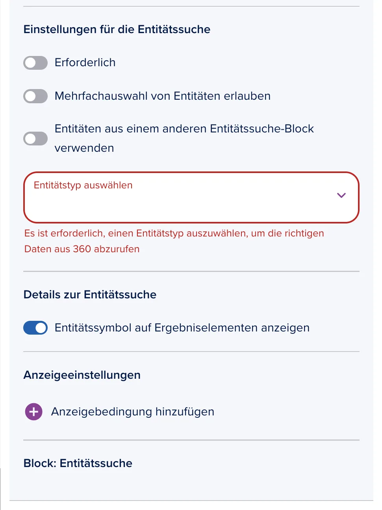The height and width of the screenshot is (510, 382).
Task: Click the Anzeigeeinstellungen section heading
Action: pos(82,375)
